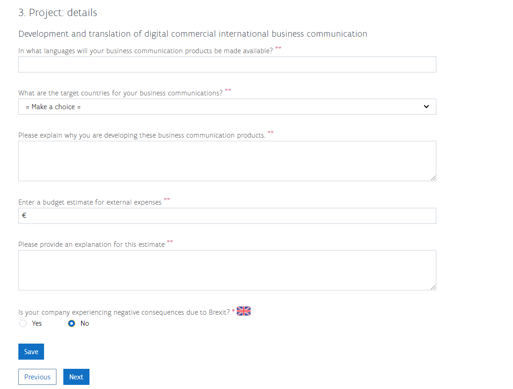The image size is (513, 389).
Task: Go to the Previous page
Action: pos(37,377)
